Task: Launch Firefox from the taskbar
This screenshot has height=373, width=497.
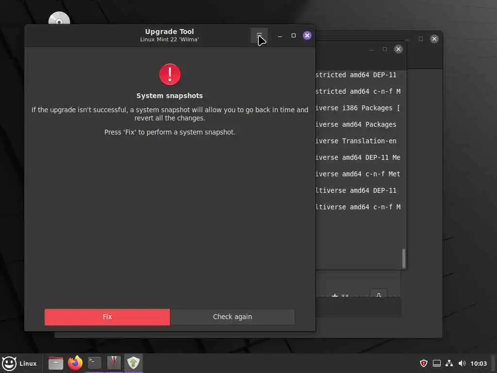Action: [75, 363]
